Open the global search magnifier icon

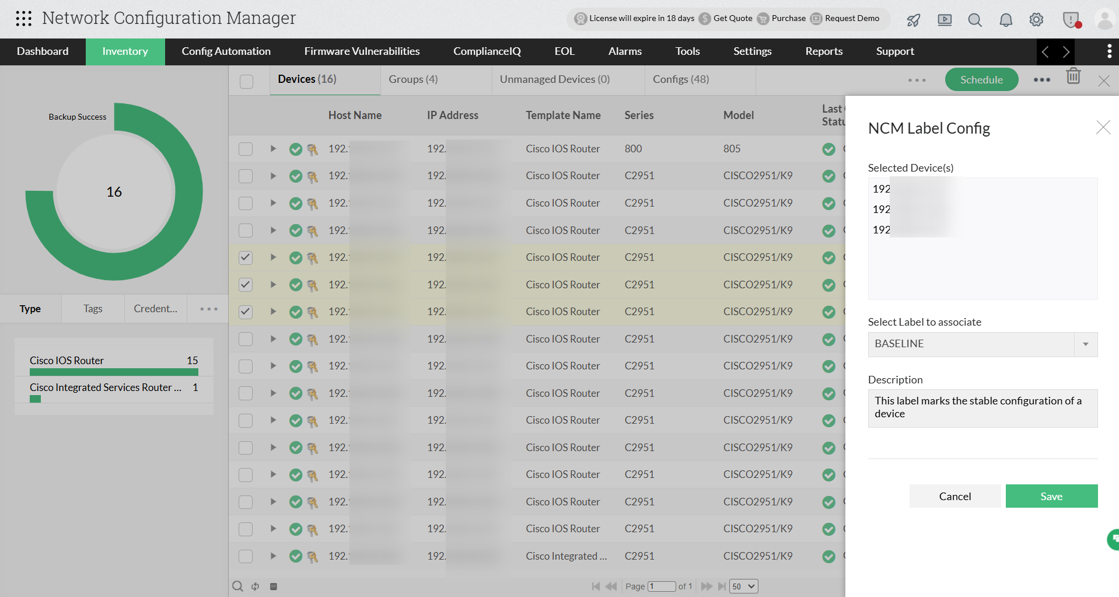coord(974,20)
